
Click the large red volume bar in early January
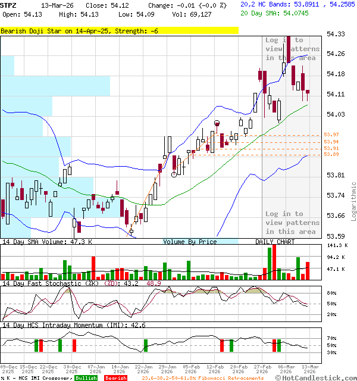(93, 268)
